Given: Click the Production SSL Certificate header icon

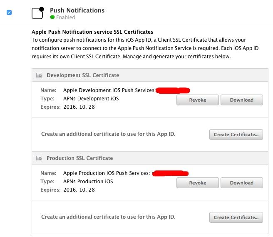Looking at the screenshot, I should (39, 158).
